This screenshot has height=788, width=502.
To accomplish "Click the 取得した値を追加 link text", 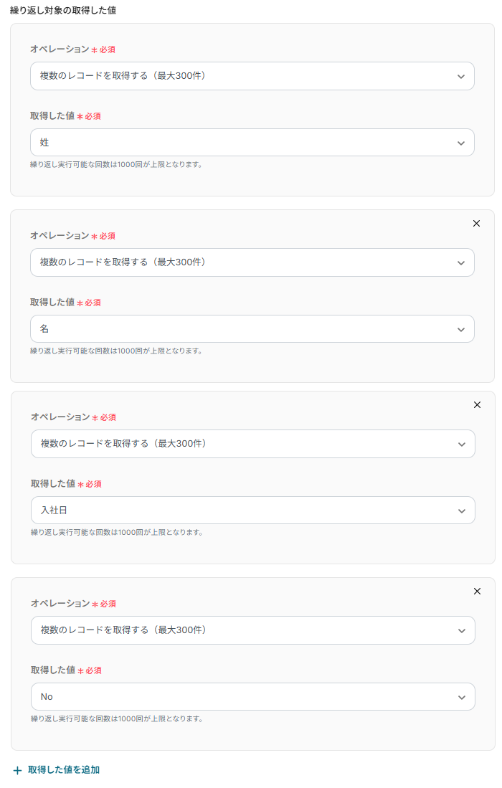I will click(x=64, y=770).
